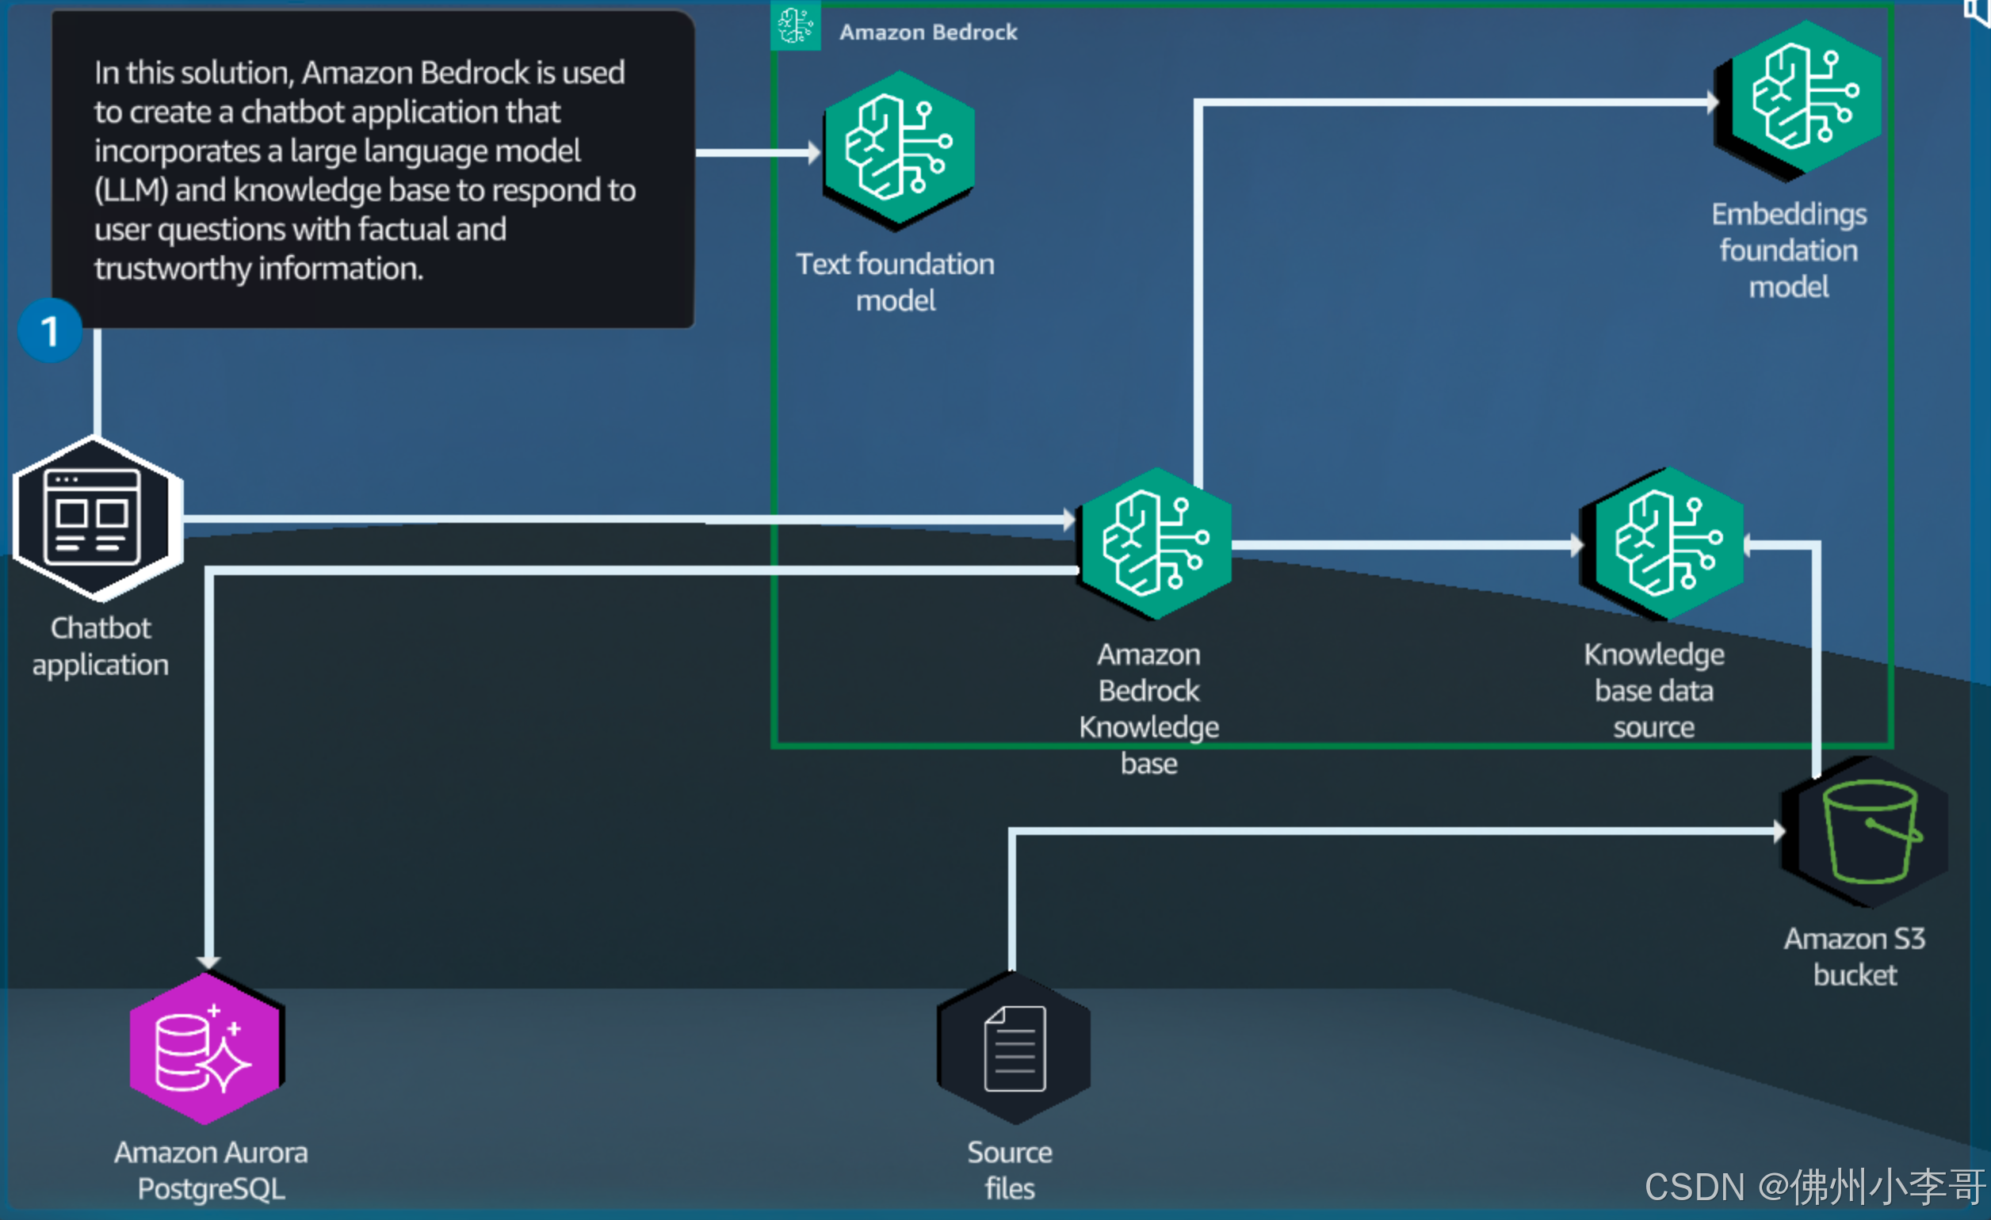Click the Amazon Aurora PostgreSQL icon

[207, 1048]
